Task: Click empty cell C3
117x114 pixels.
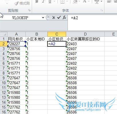Action: tap(57, 49)
